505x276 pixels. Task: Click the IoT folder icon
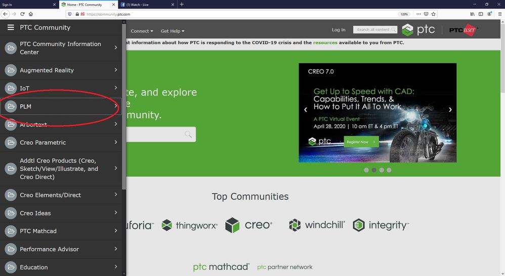pos(11,88)
